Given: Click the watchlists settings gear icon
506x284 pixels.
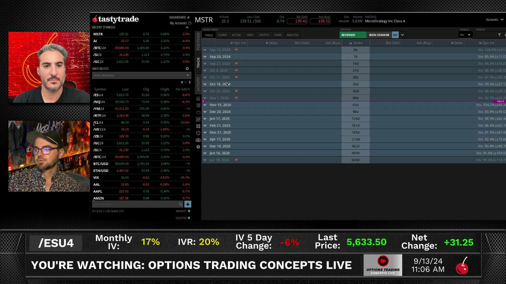Looking at the screenshot, I should coord(187,69).
